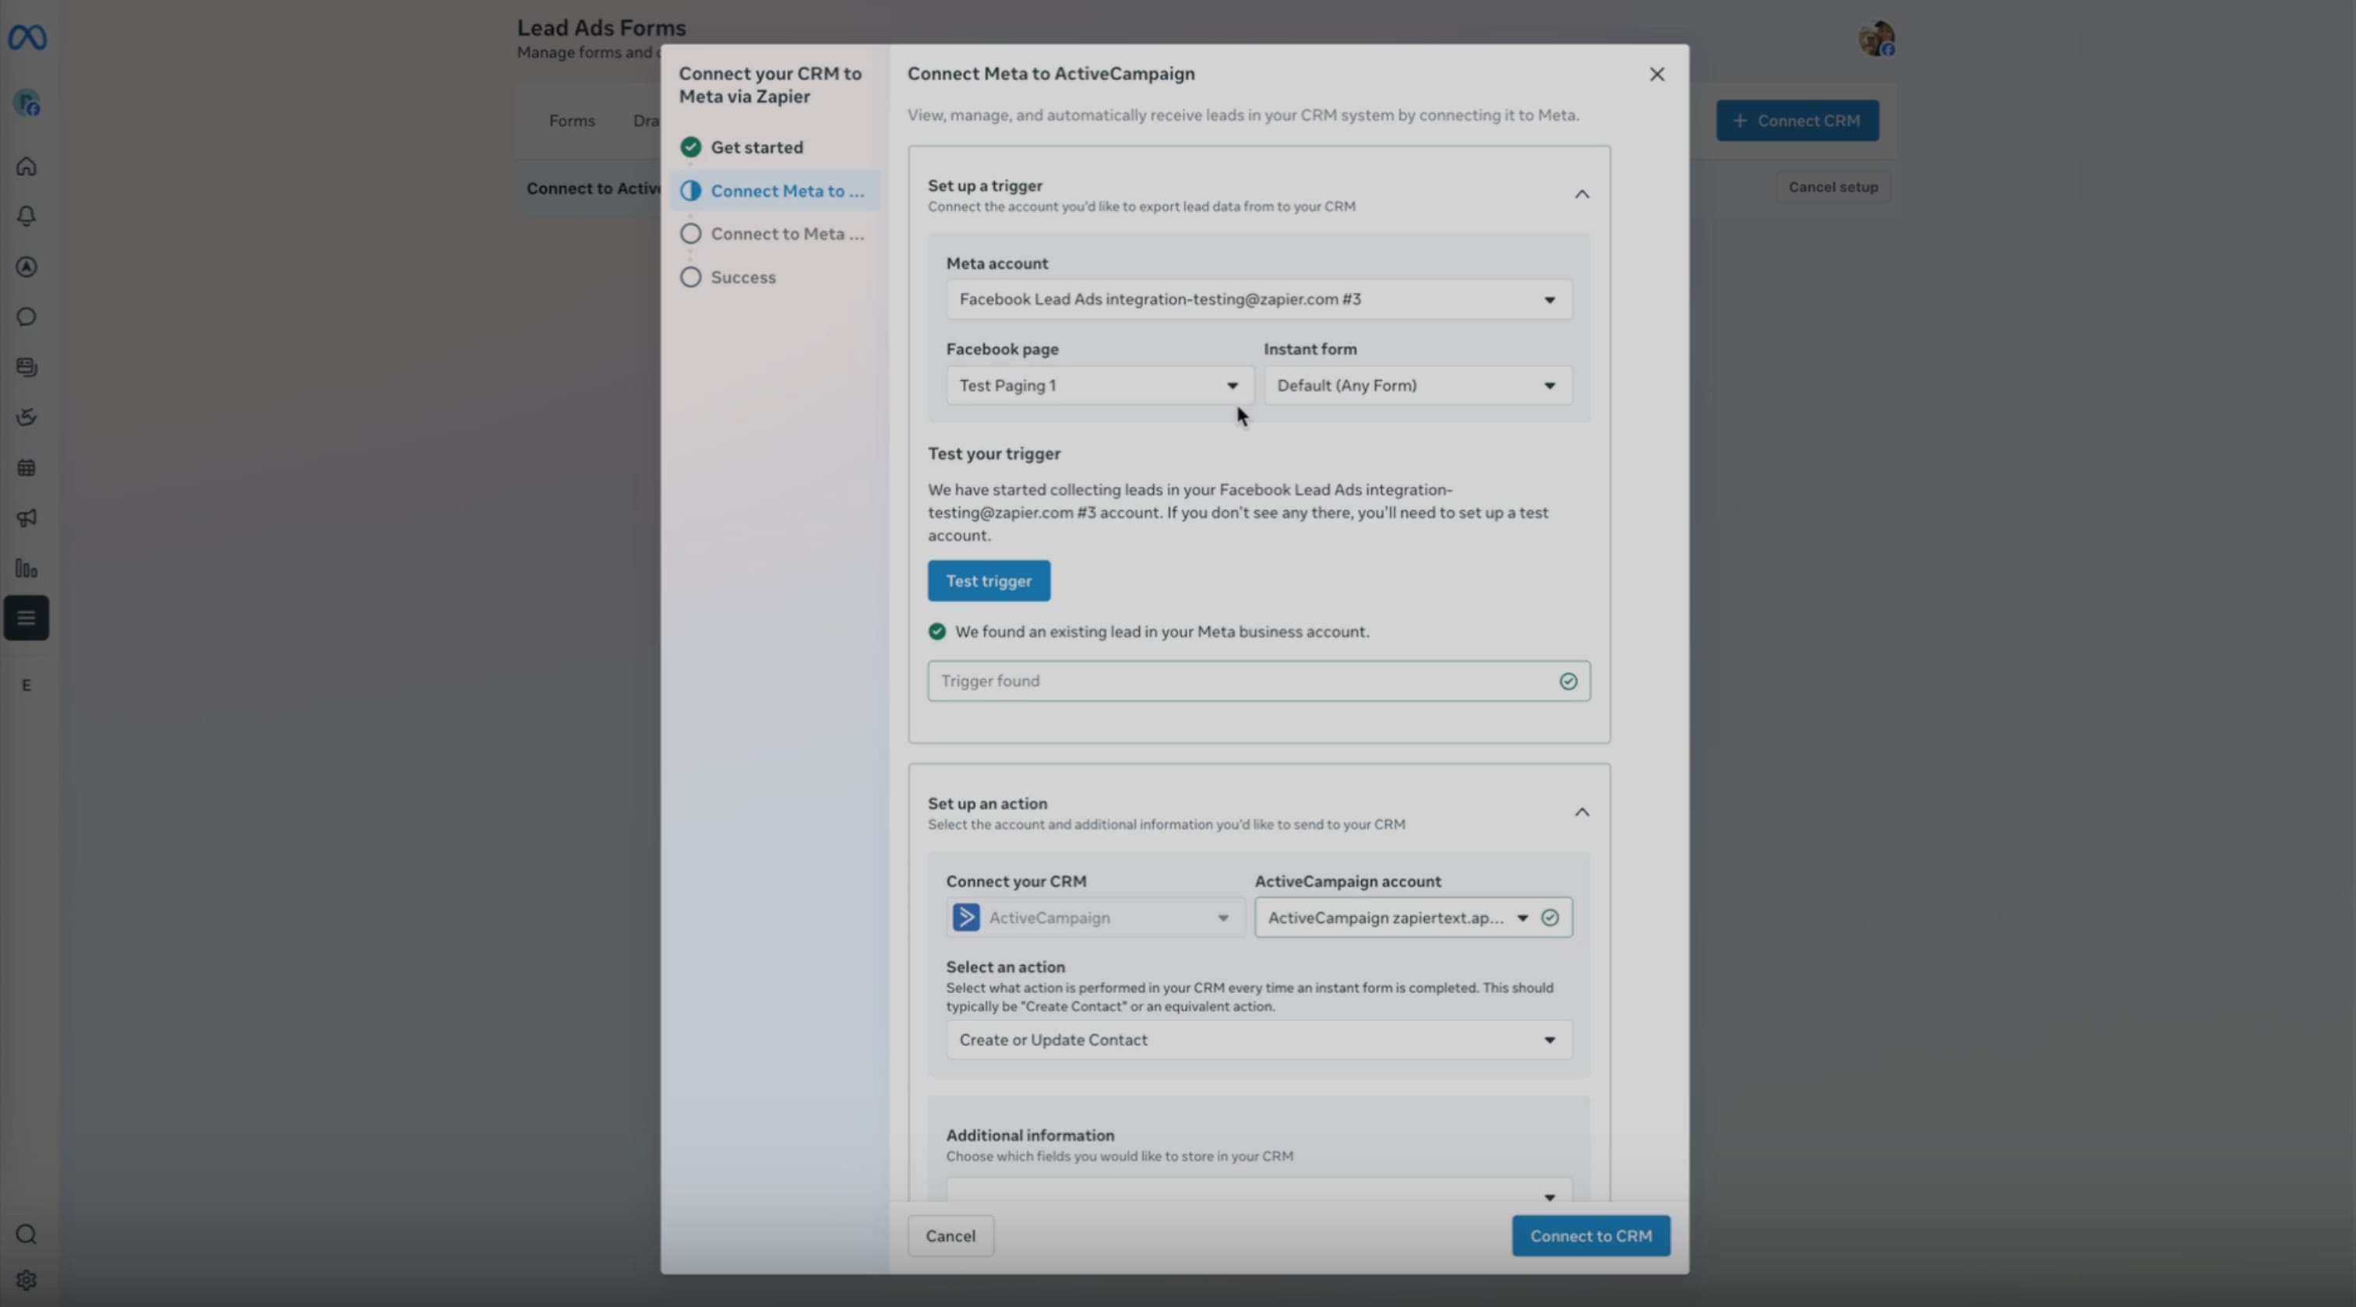Viewport: 2356px width, 1307px height.
Task: Open the business account switcher avatar in sidebar
Action: 26,104
